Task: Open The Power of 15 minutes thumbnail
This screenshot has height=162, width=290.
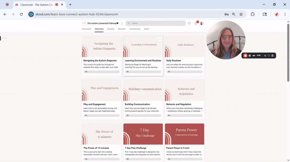Action: click(102, 134)
